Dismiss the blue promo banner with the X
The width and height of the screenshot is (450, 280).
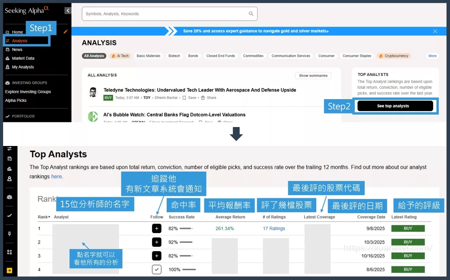435,31
